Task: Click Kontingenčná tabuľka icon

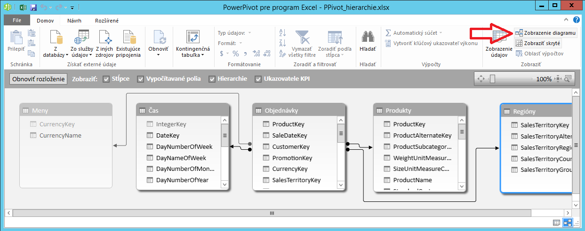Action: 192,37
